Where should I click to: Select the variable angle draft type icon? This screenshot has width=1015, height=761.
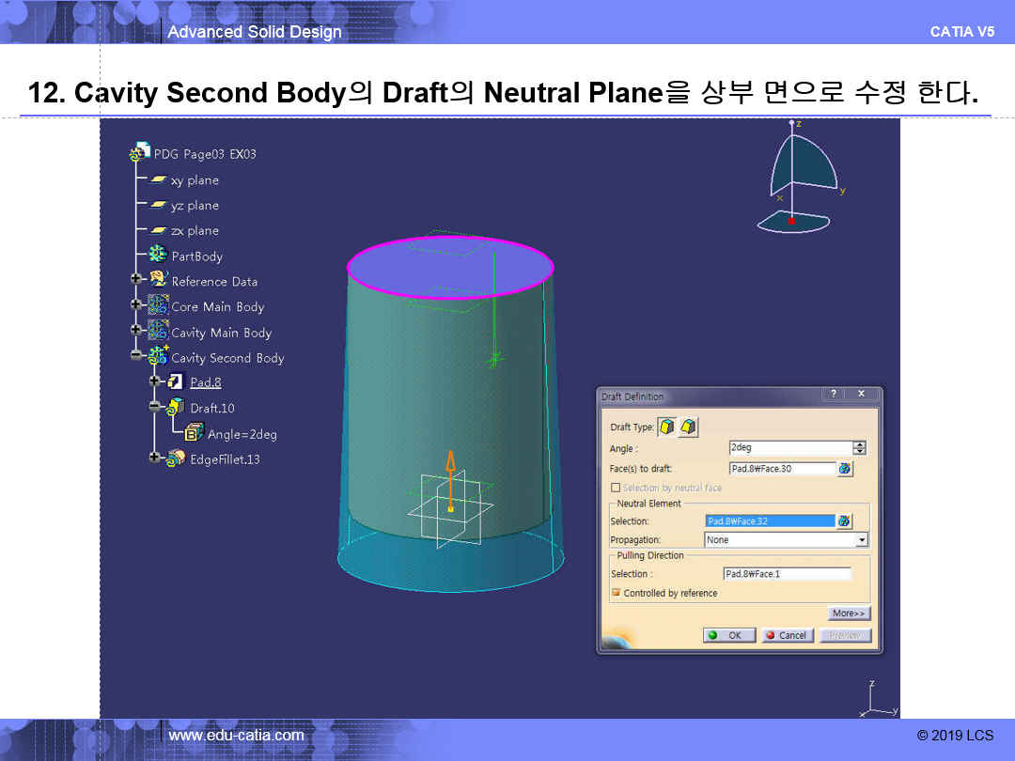689,427
